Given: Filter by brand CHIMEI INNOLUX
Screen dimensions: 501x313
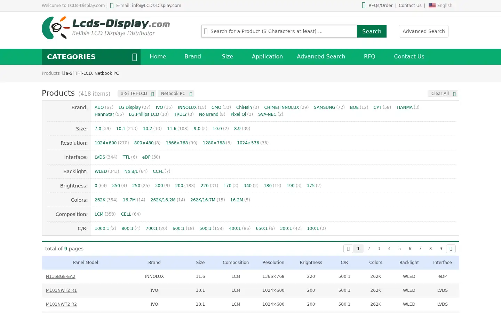Looking at the screenshot, I should 281,107.
